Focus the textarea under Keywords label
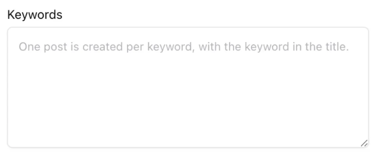 [x=188, y=87]
